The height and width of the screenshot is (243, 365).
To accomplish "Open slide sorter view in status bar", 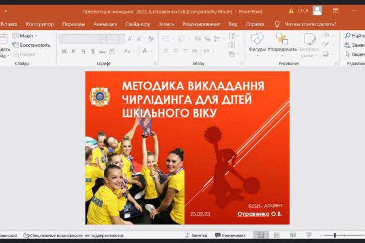I will click(277, 235).
